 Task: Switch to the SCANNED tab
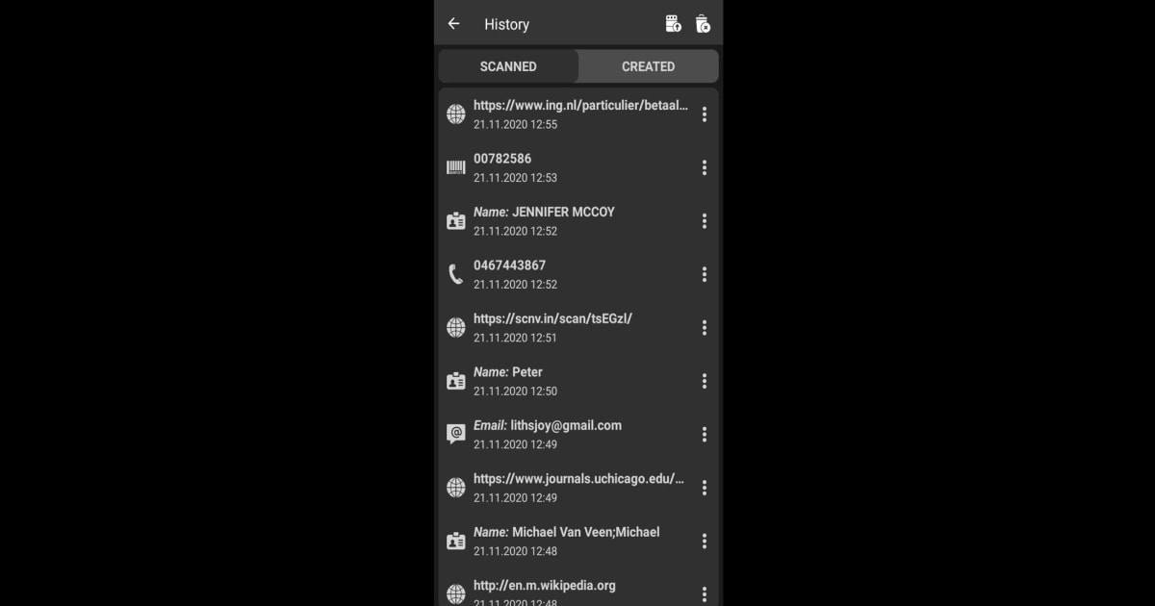(508, 66)
